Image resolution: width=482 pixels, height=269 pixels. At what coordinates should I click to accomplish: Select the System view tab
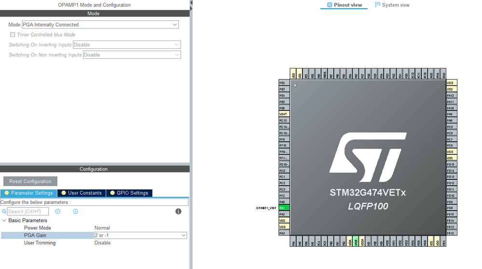click(x=392, y=5)
